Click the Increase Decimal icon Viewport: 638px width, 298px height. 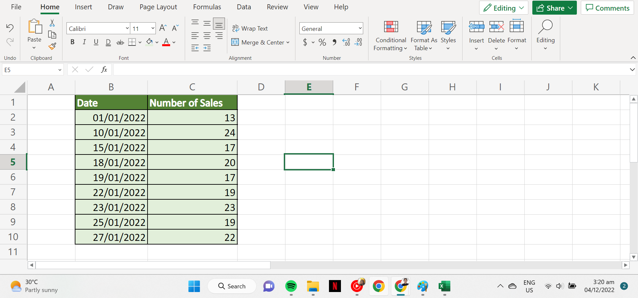346,42
